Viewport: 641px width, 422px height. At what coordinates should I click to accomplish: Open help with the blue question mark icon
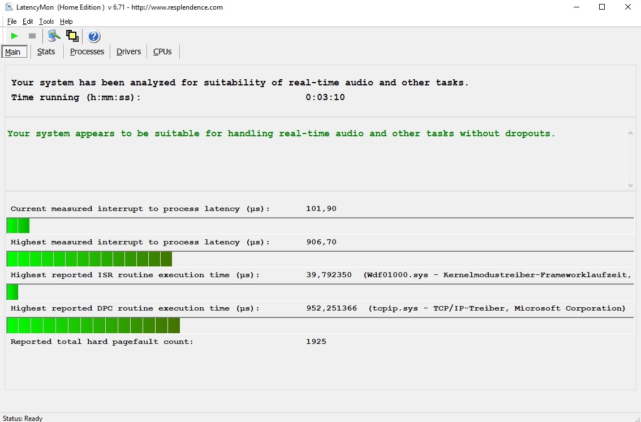pos(94,37)
